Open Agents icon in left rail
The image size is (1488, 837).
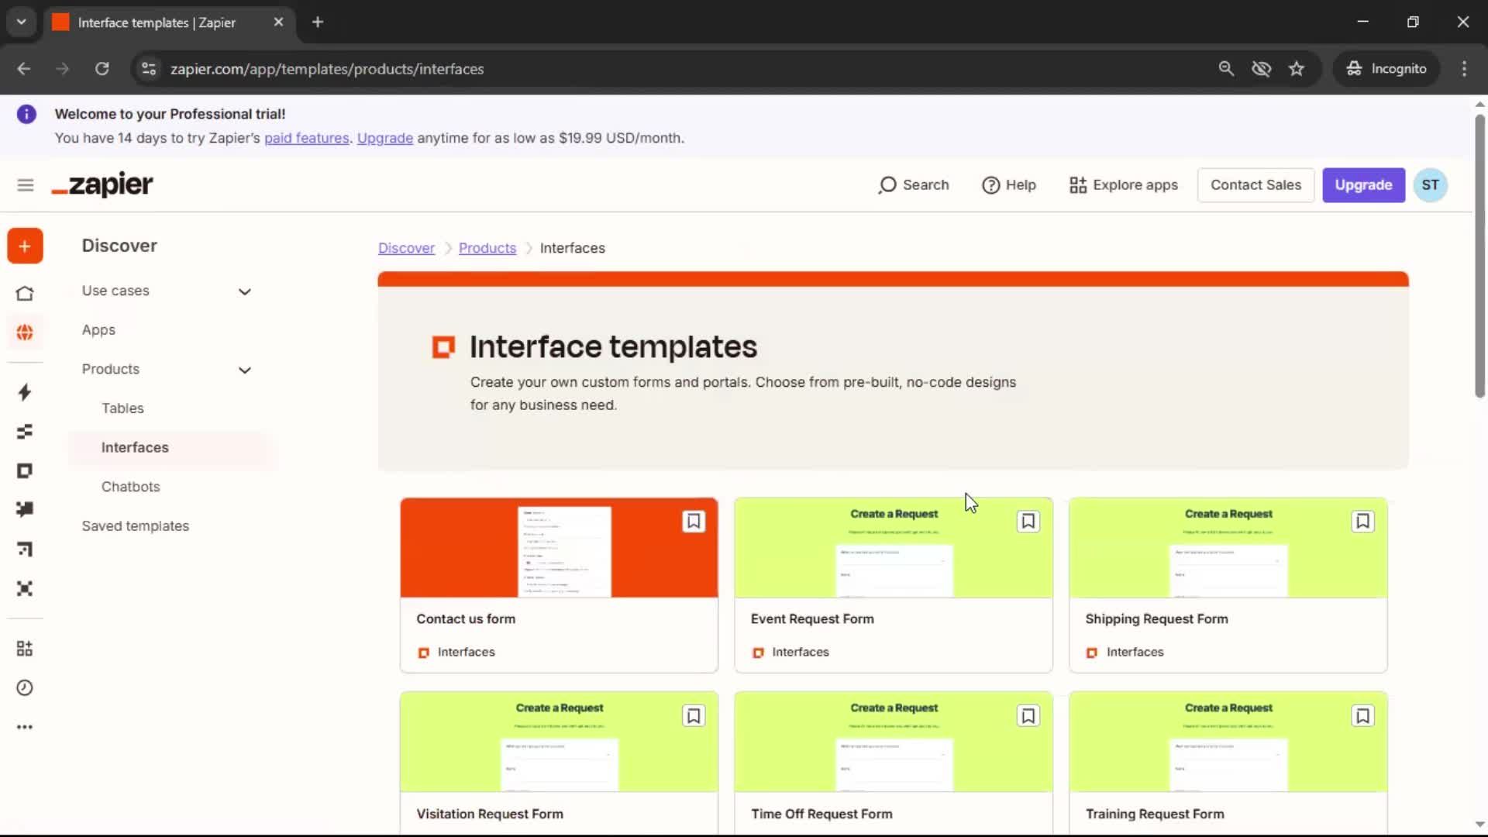click(x=25, y=589)
